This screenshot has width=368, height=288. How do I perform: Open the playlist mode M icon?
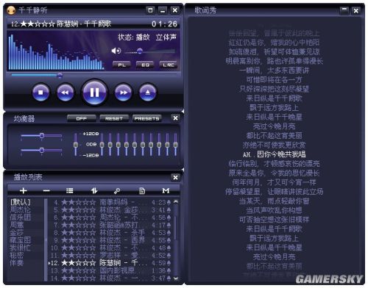pyautogui.click(x=166, y=190)
